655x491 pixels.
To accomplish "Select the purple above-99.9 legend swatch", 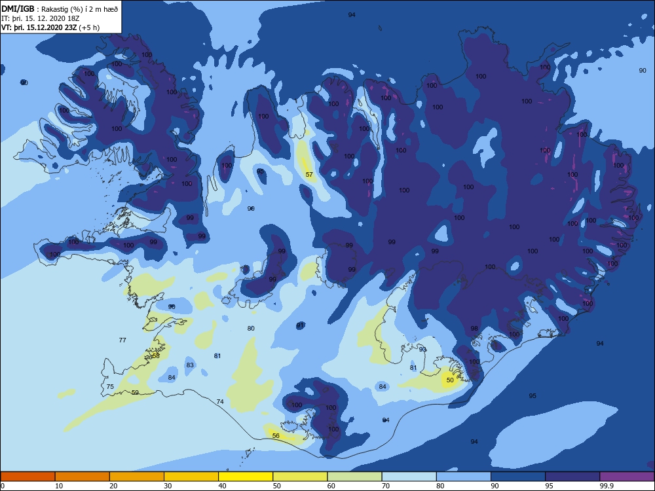I will tap(627, 477).
